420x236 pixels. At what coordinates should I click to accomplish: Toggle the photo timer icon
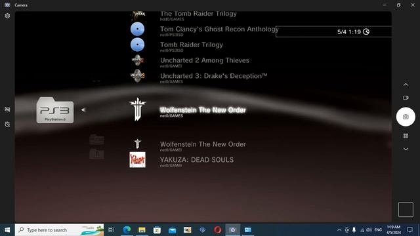pyautogui.click(x=7, y=124)
